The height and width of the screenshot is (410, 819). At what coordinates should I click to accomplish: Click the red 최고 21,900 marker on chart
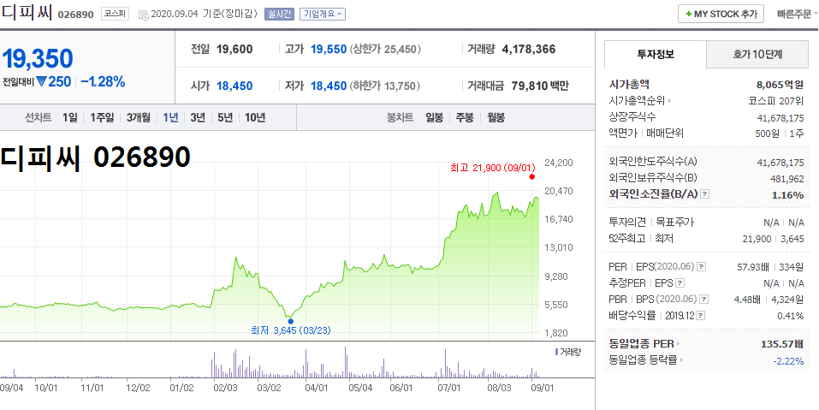point(531,176)
